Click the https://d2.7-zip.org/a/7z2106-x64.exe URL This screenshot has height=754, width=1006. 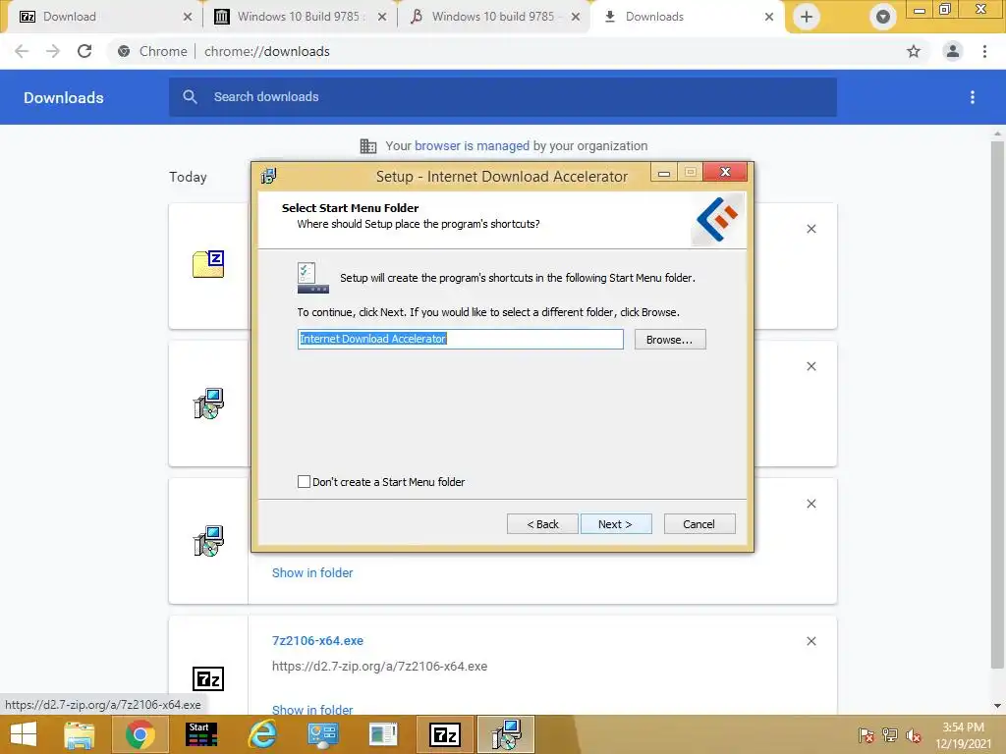380,667
